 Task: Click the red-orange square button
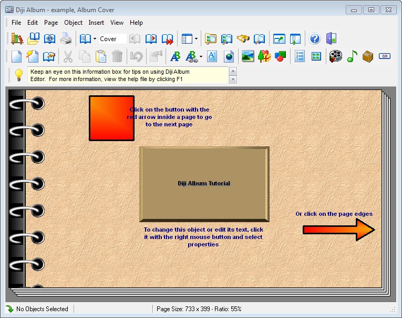pyautogui.click(x=111, y=118)
